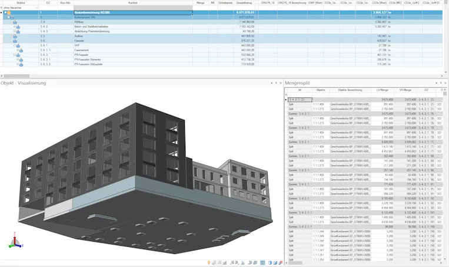Viewport: 449px width, 267px height.
Task: Collapse the Kostenberechnung KG300 root node
Action: [x=5, y=12]
